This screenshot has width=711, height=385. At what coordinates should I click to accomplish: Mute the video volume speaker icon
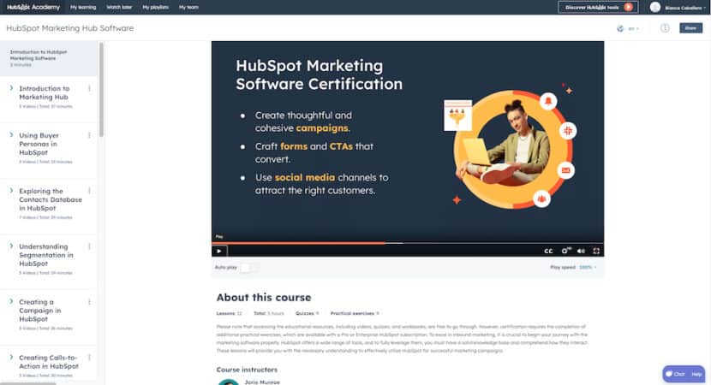click(581, 251)
